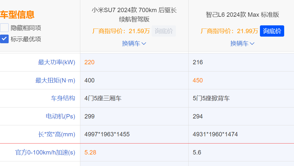Select the highlighted acceleration value 5.28
Screen dimensions: 294x166
[90, 152]
